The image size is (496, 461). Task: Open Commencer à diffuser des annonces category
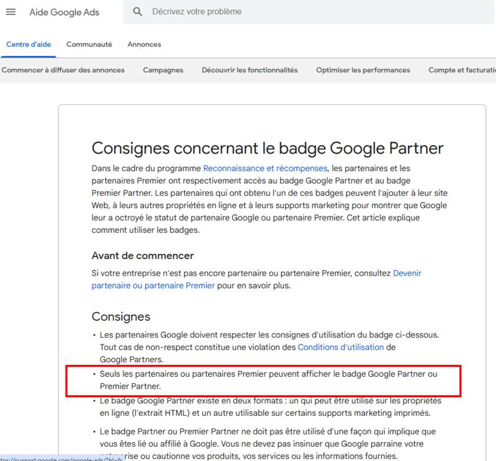[63, 70]
